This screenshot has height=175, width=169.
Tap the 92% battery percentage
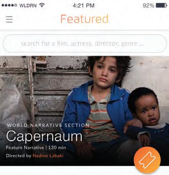click(x=149, y=5)
